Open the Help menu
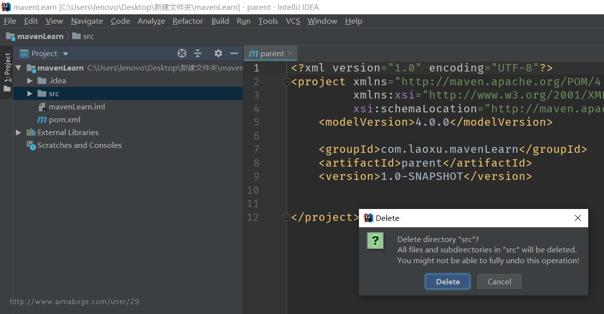The image size is (604, 314). 354,21
